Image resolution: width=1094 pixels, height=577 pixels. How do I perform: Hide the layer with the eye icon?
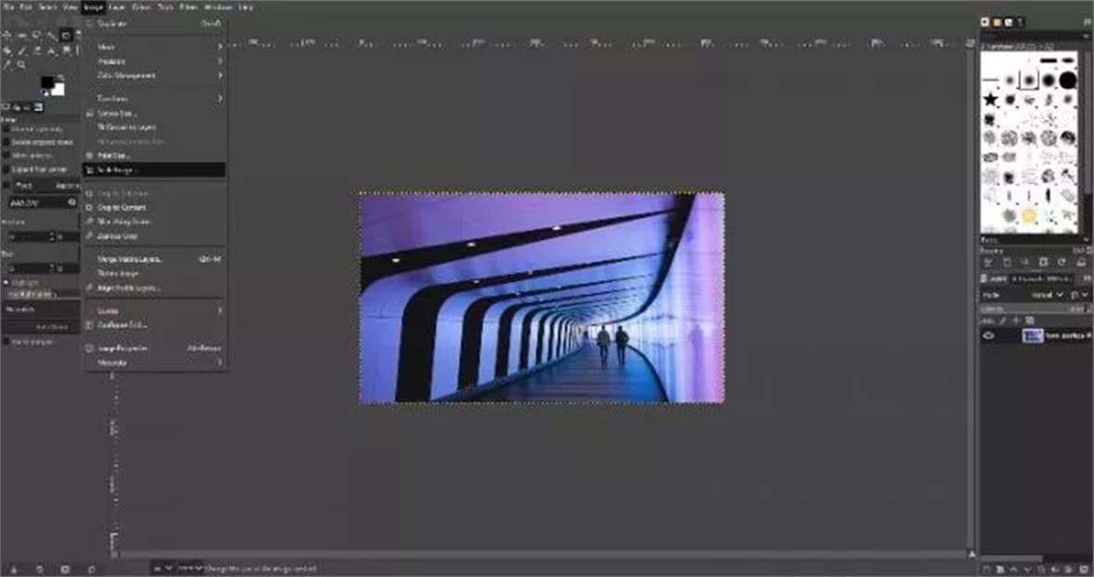988,336
